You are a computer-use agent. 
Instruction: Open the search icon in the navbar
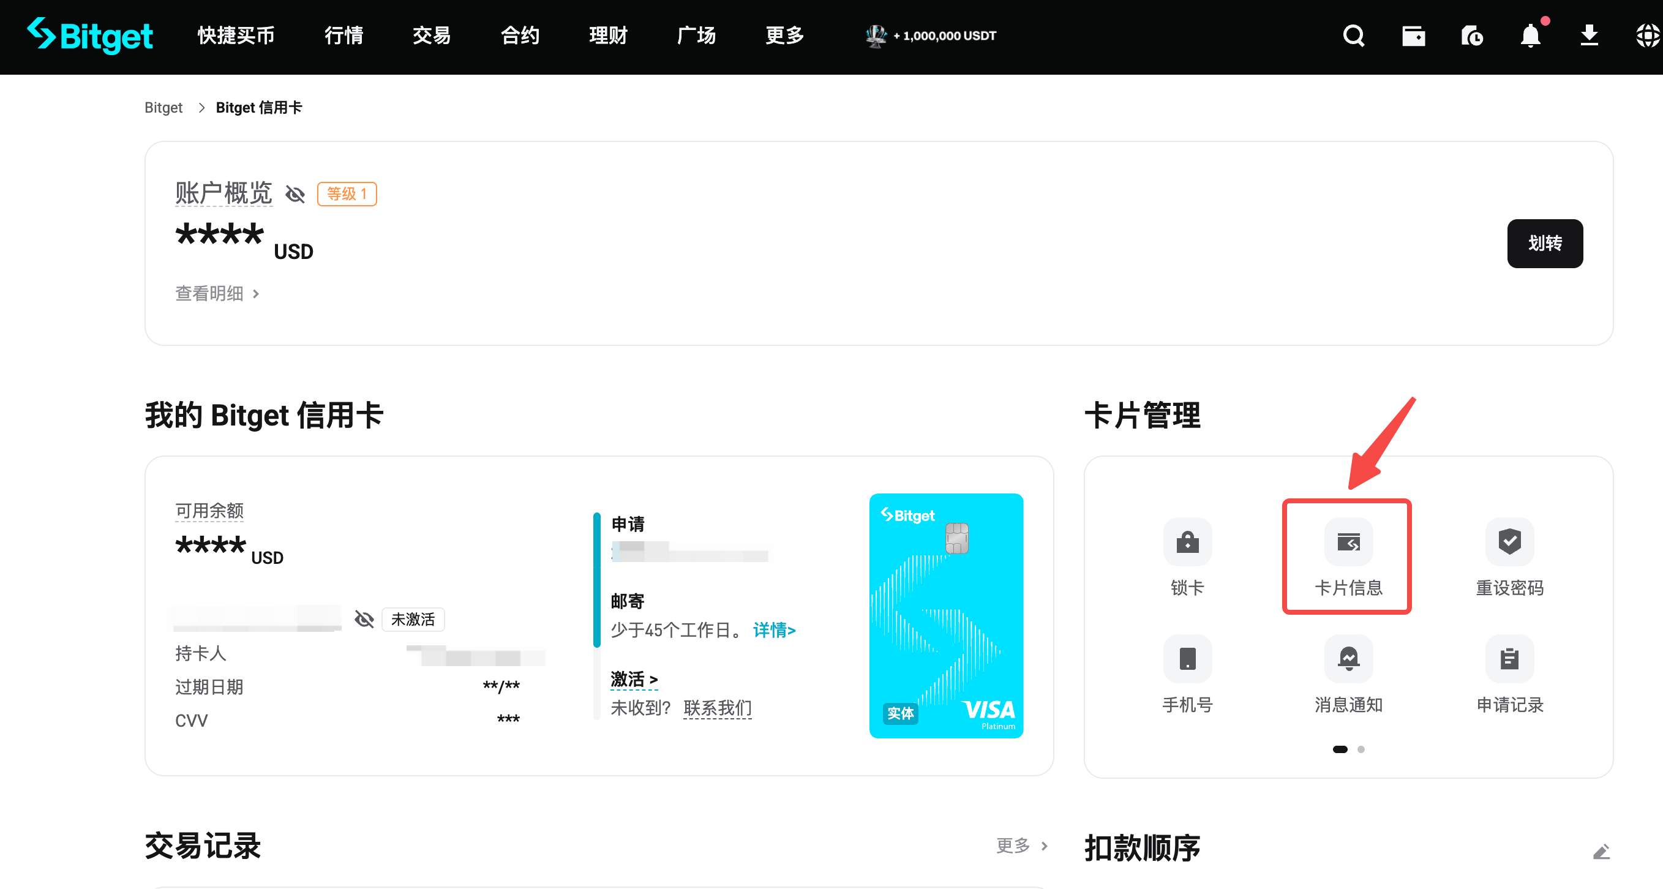click(x=1354, y=36)
